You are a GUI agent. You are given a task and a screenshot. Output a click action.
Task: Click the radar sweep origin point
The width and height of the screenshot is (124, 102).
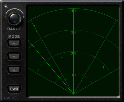73,94
